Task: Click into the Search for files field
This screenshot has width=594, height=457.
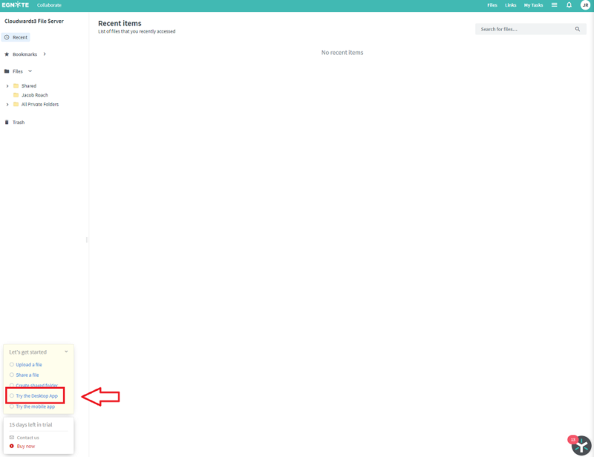Action: (x=530, y=29)
